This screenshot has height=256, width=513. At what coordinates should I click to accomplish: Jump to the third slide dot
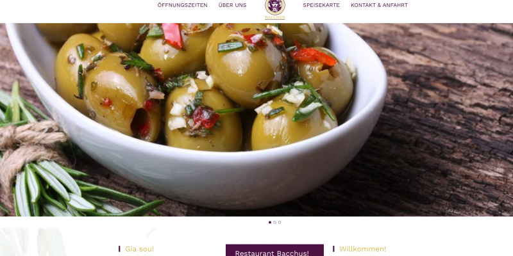coord(280,222)
